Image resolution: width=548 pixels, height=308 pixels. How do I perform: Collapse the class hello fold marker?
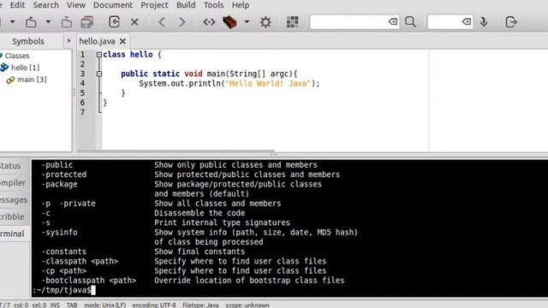(99, 55)
